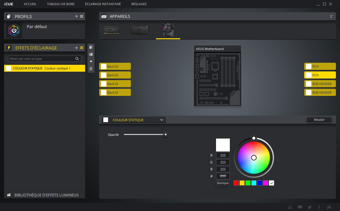340x211 pixels.
Task: Open the Appareils panel list options icon
Action: pyautogui.click(x=332, y=16)
